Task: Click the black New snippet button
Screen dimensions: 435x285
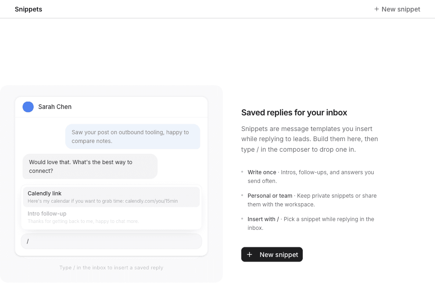Action: [x=272, y=254]
